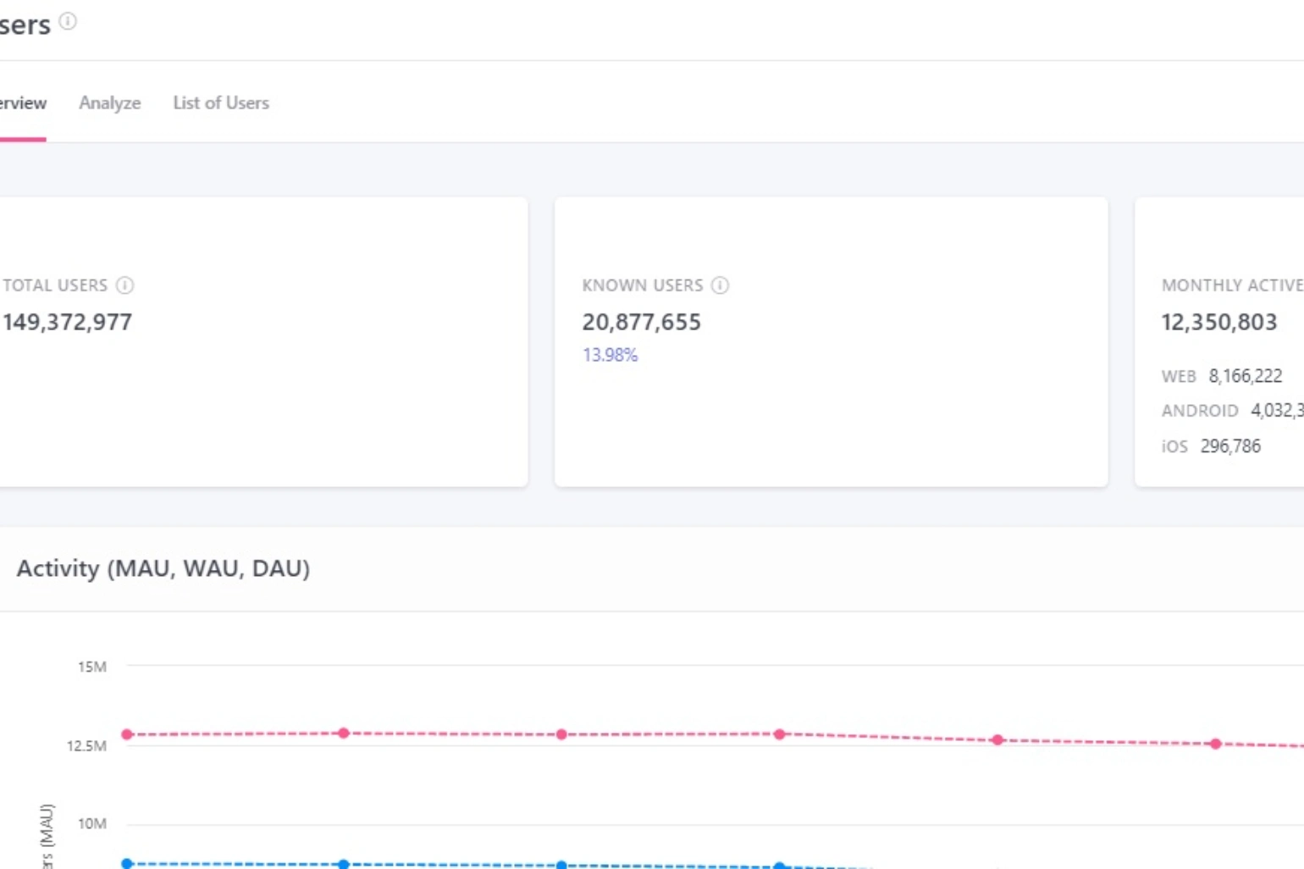Viewport: 1304px width, 869px height.
Task: Click the TOTAL USERS label
Action: (x=55, y=285)
